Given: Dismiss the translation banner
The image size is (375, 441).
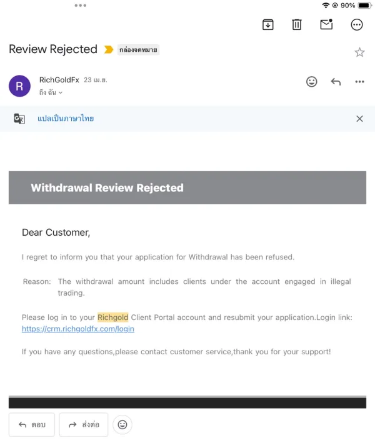Looking at the screenshot, I should tap(359, 119).
